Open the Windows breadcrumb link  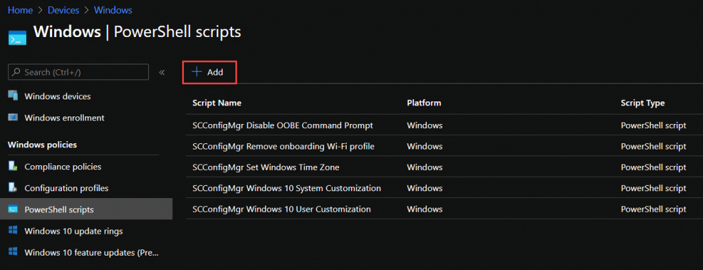113,10
